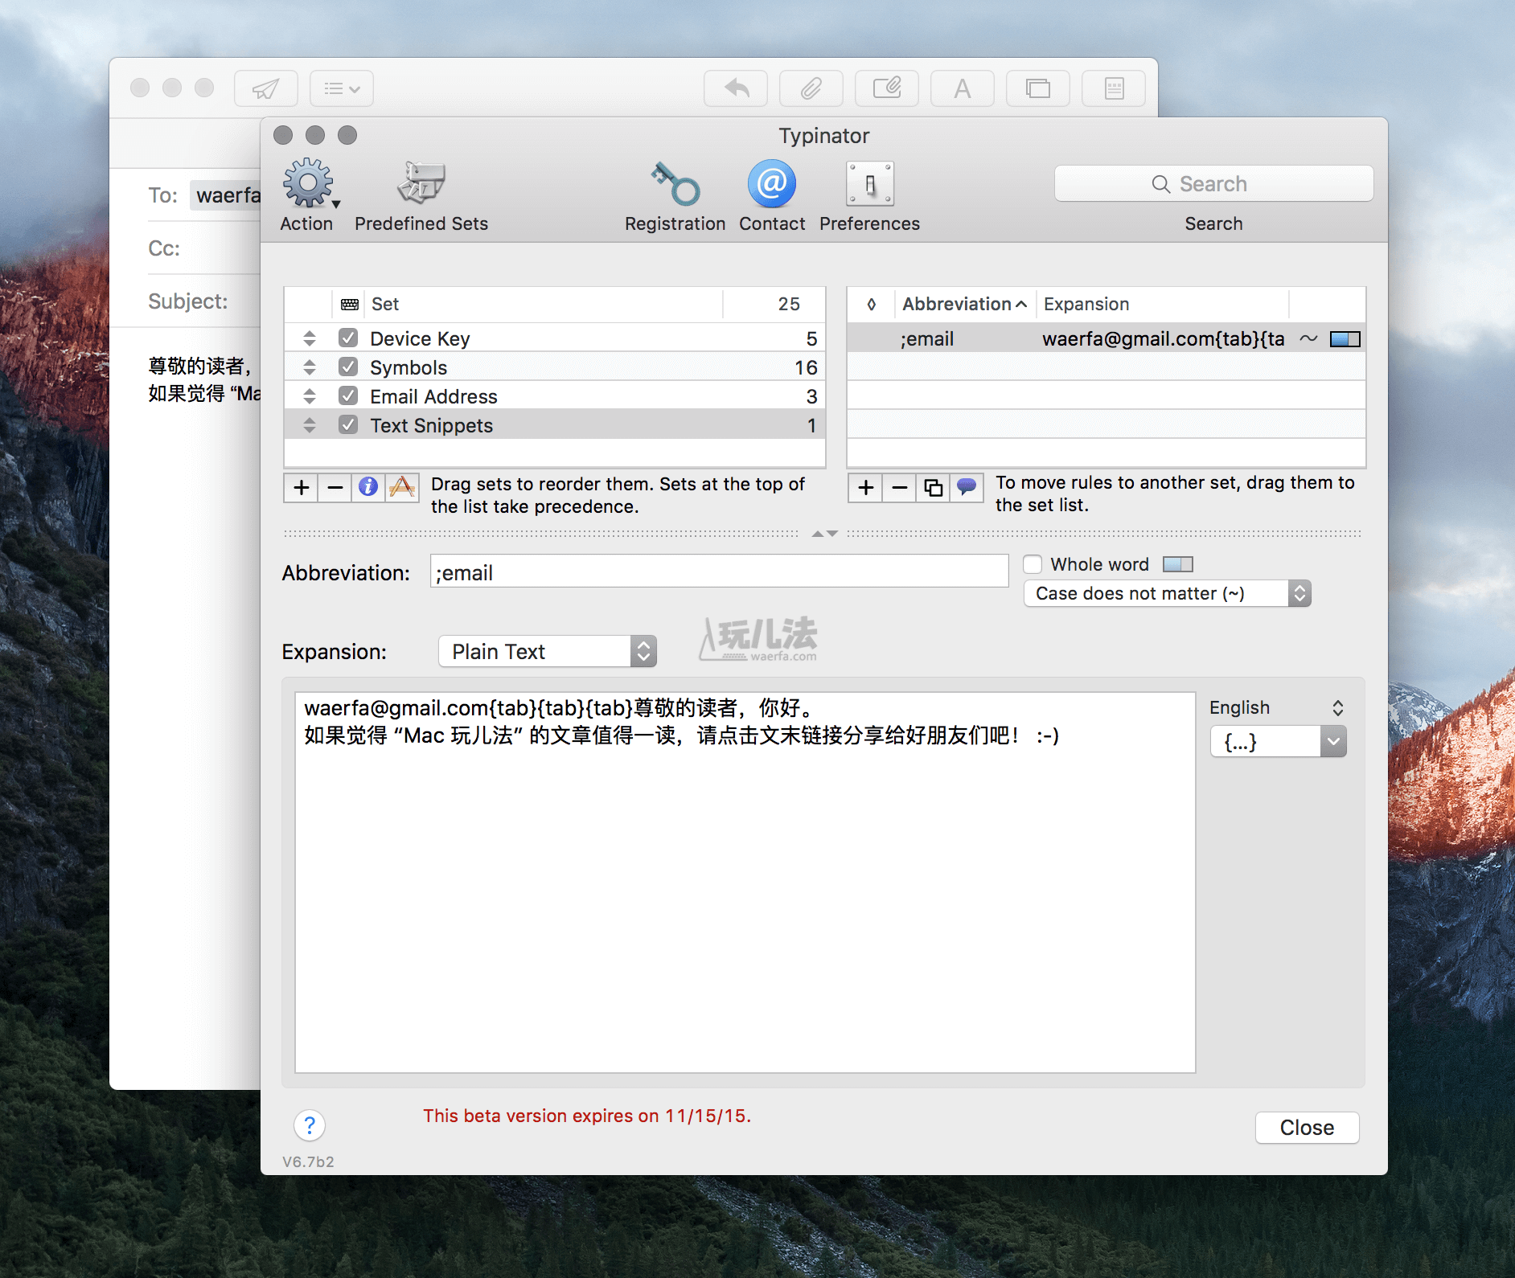Click Email Address reorder arrows
This screenshot has width=1515, height=1278.
pyautogui.click(x=310, y=396)
